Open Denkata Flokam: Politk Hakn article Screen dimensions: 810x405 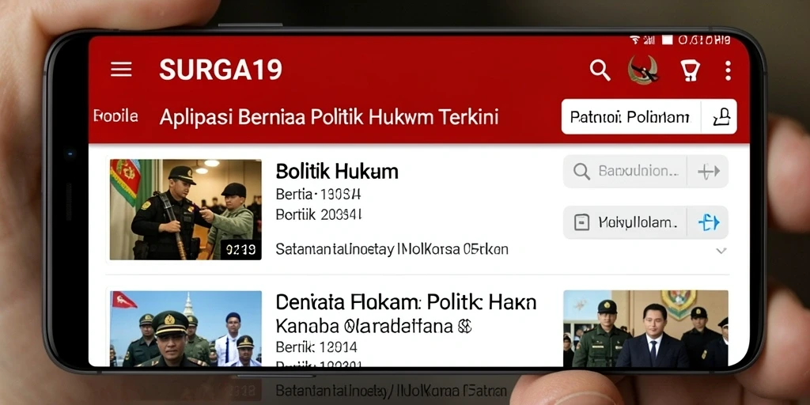406,302
